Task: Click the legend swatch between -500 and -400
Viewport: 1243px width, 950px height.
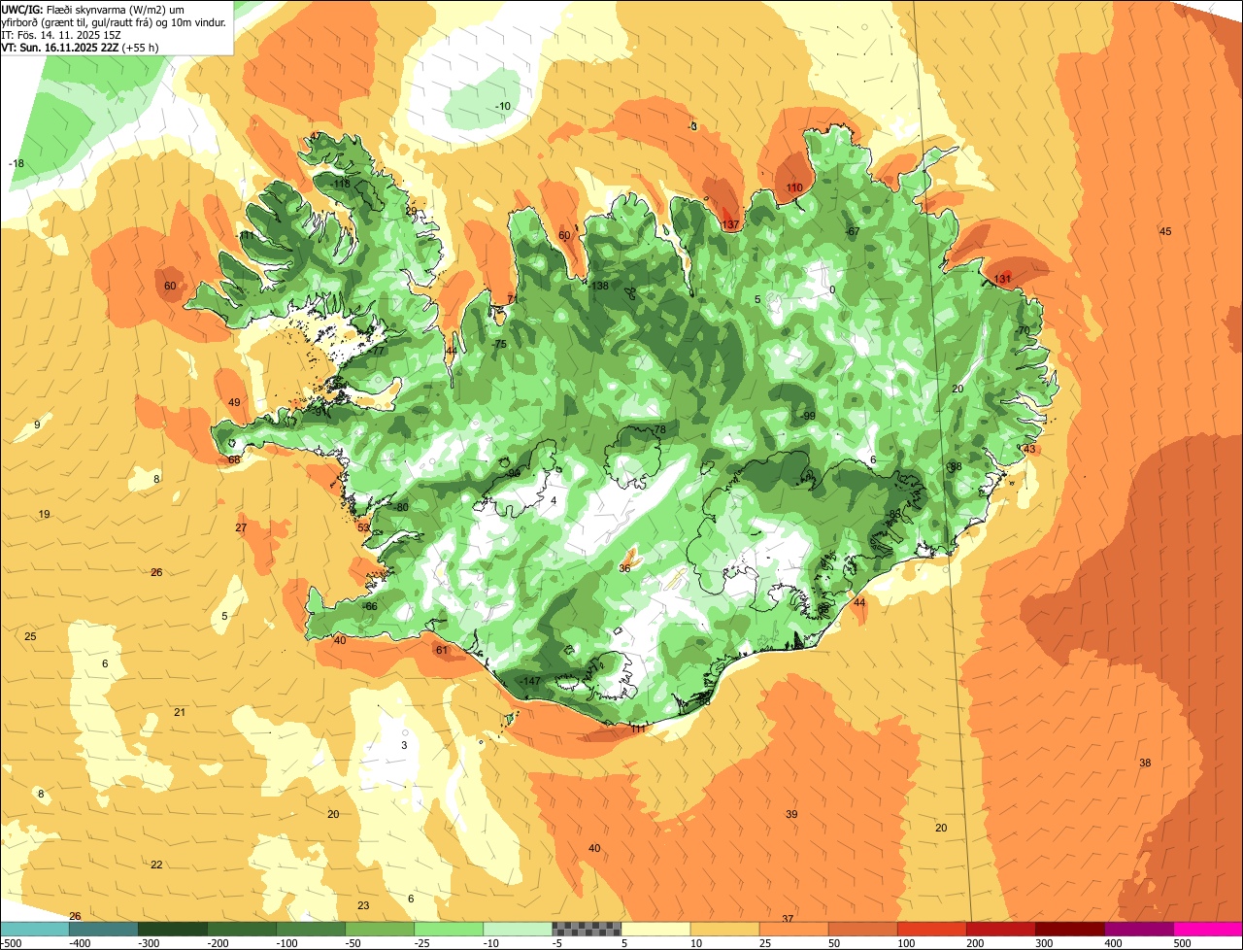Action: [x=35, y=929]
